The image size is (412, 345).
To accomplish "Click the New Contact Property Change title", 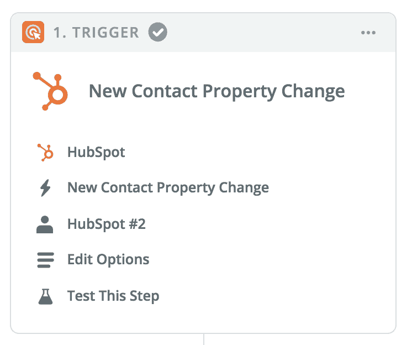I will pos(217,91).
